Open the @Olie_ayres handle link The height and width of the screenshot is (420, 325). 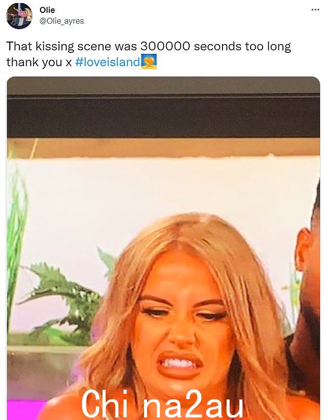coord(62,21)
